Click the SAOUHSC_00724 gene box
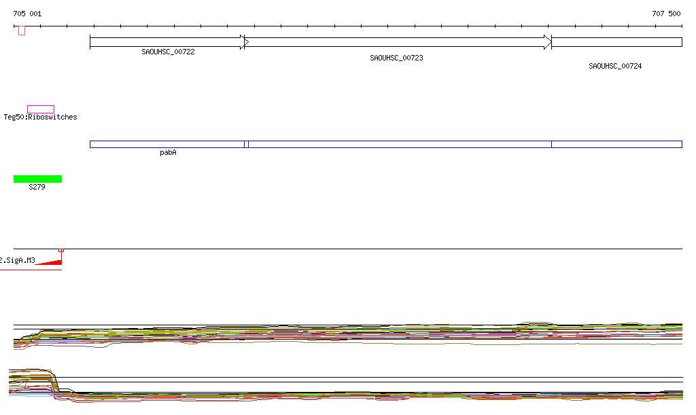 click(616, 42)
